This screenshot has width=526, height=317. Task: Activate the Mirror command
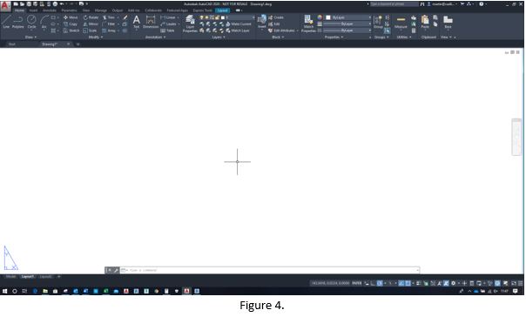(x=91, y=24)
